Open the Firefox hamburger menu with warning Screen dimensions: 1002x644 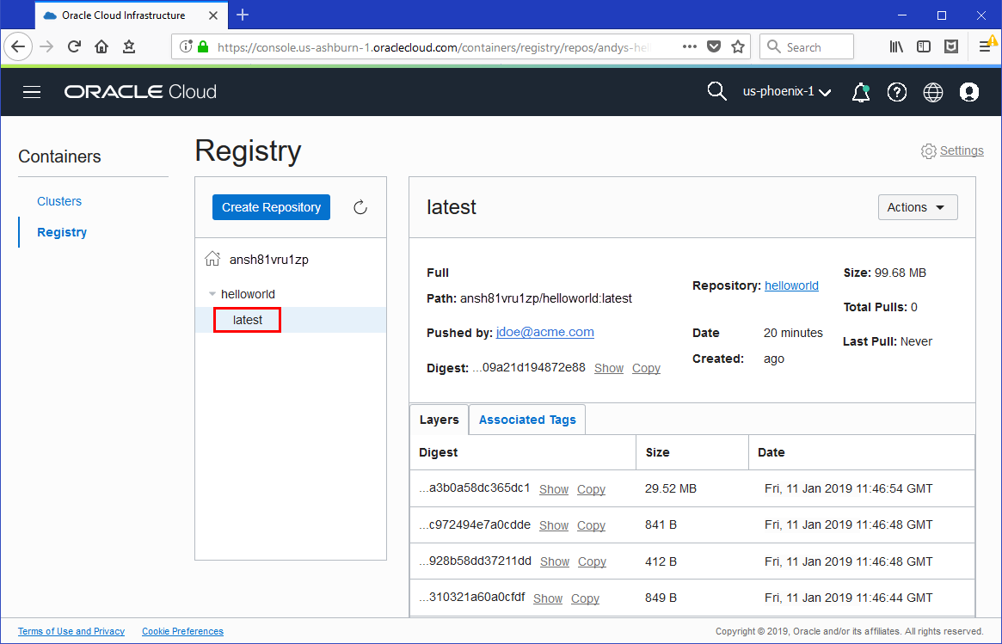click(987, 46)
